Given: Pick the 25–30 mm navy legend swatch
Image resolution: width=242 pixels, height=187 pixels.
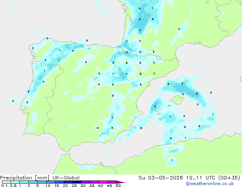Looking at the screenshot, I should pos(77,182).
